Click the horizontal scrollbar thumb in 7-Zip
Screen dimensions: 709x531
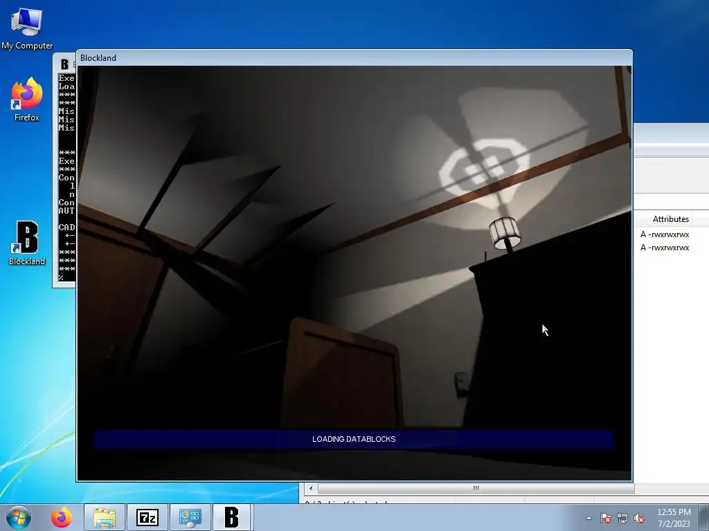pos(476,488)
